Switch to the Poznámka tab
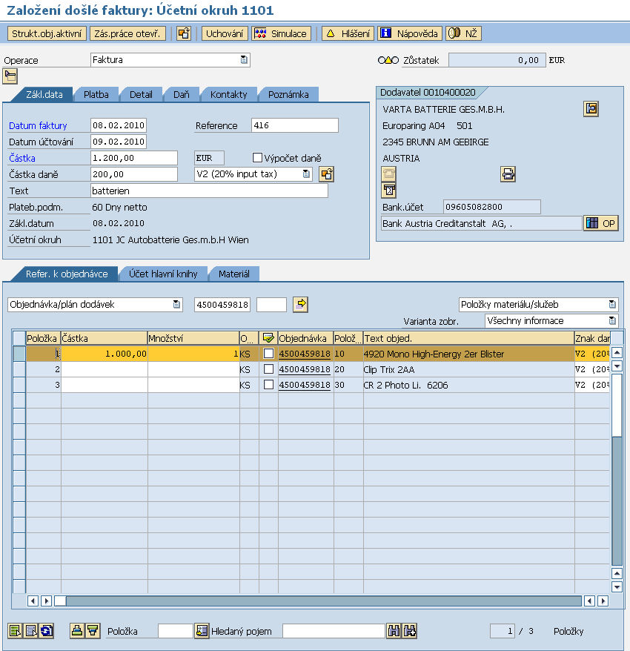 click(288, 94)
